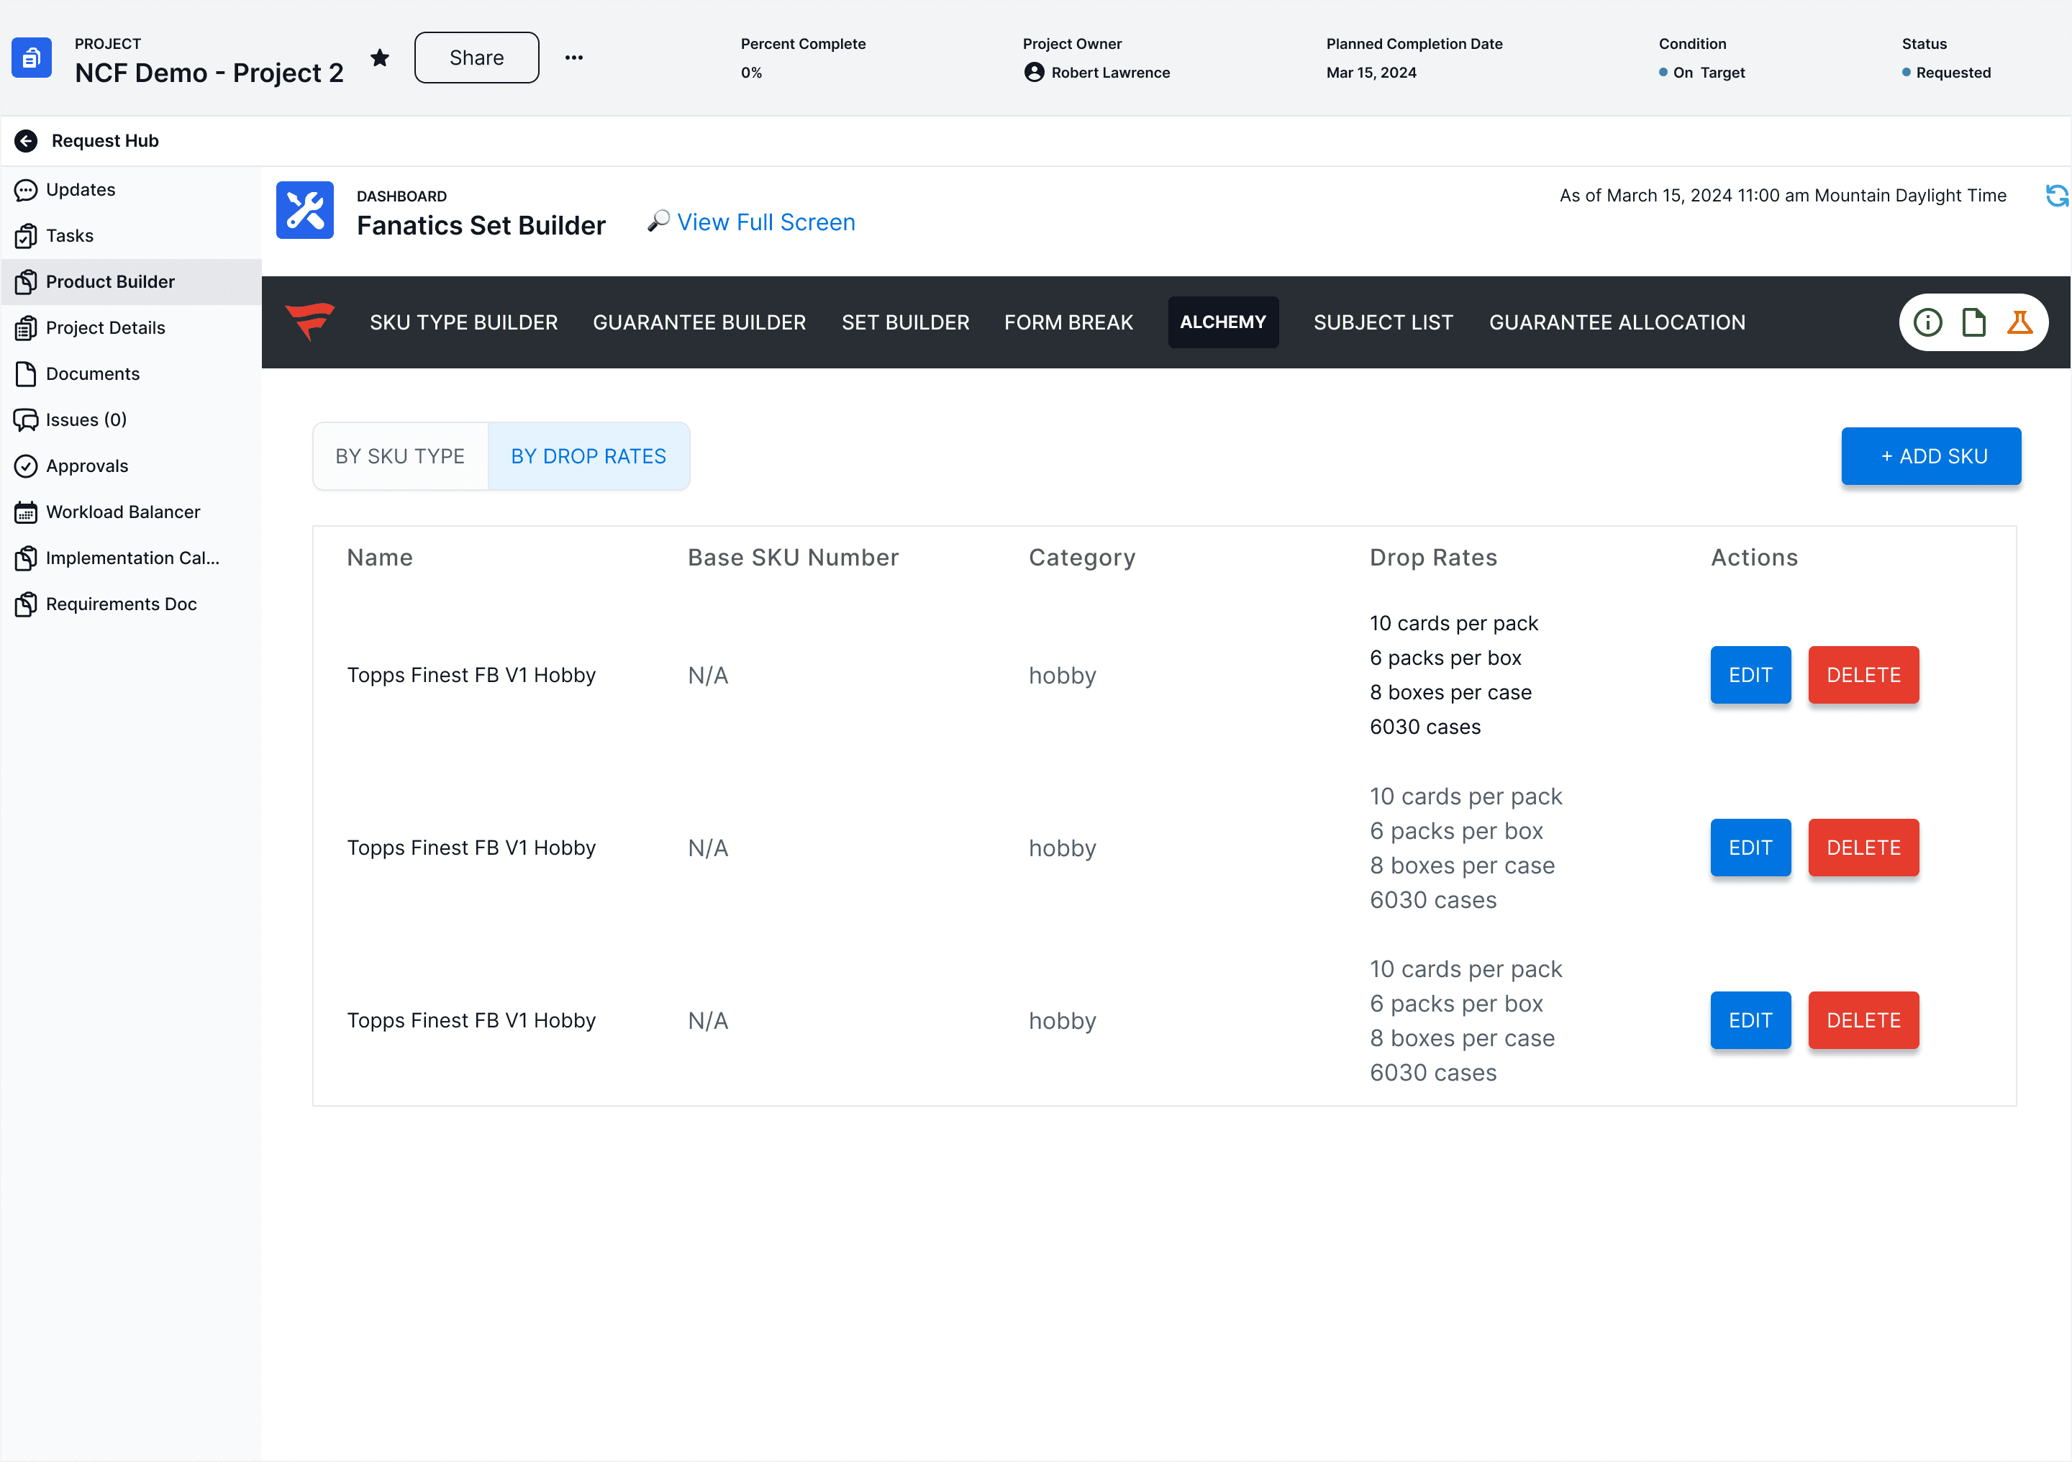Screen dimensions: 2072x1462
Task: Select the BY DROP RATES toggle
Action: [x=589, y=457]
